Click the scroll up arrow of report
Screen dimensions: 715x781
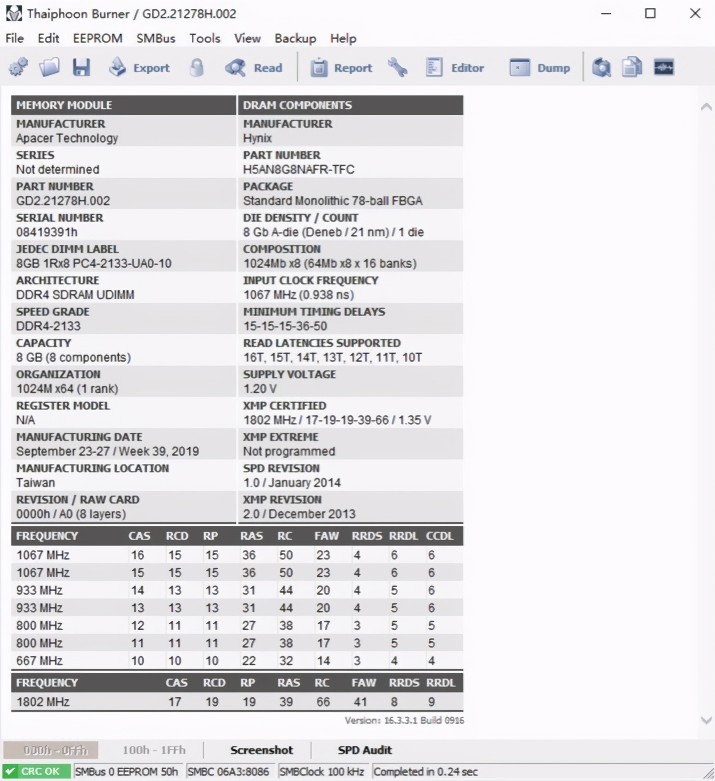pyautogui.click(x=706, y=106)
